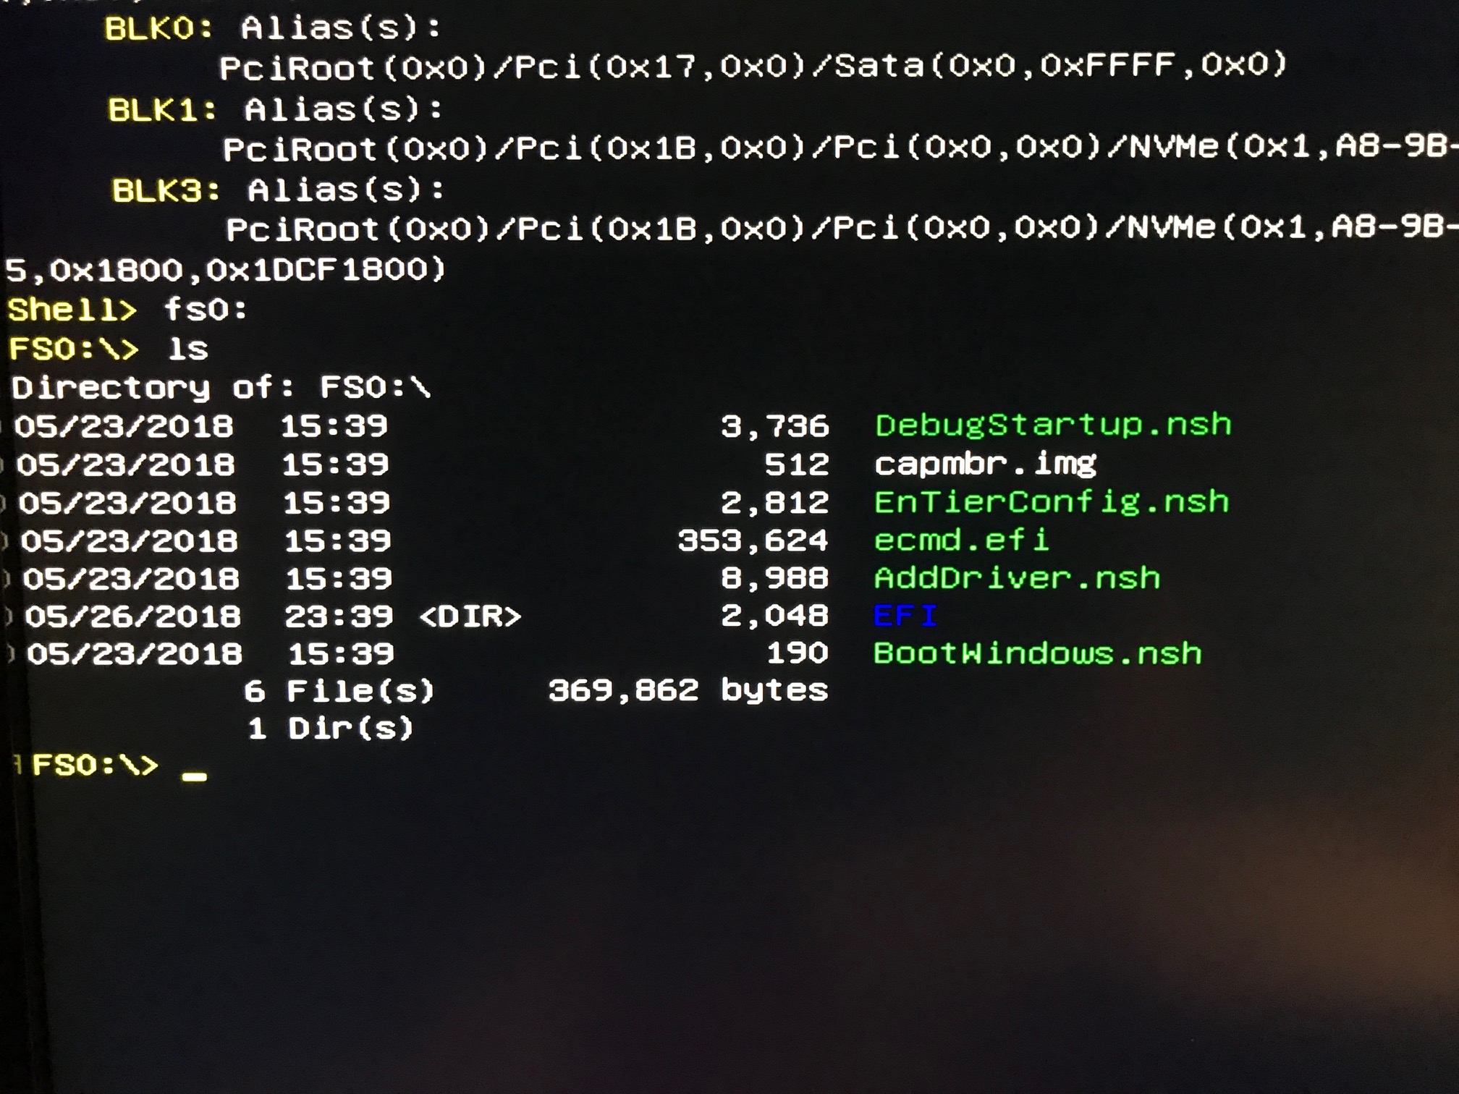The height and width of the screenshot is (1094, 1459).
Task: Select the ecmd.efi executable name
Action: [960, 540]
